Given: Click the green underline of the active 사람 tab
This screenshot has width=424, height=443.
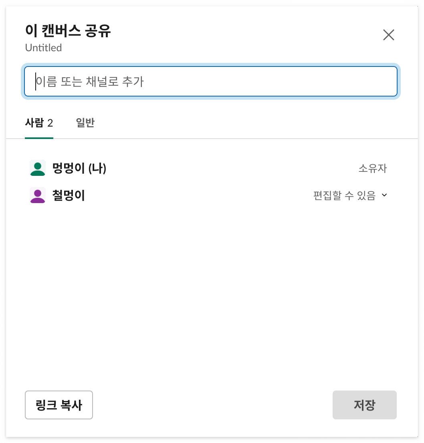Looking at the screenshot, I should [x=39, y=138].
